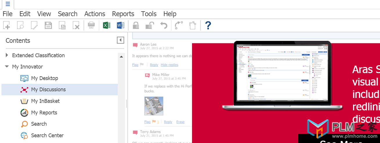380x143 pixels.
Task: Click Erase under Mike Miller's reply
Action: click(180, 122)
